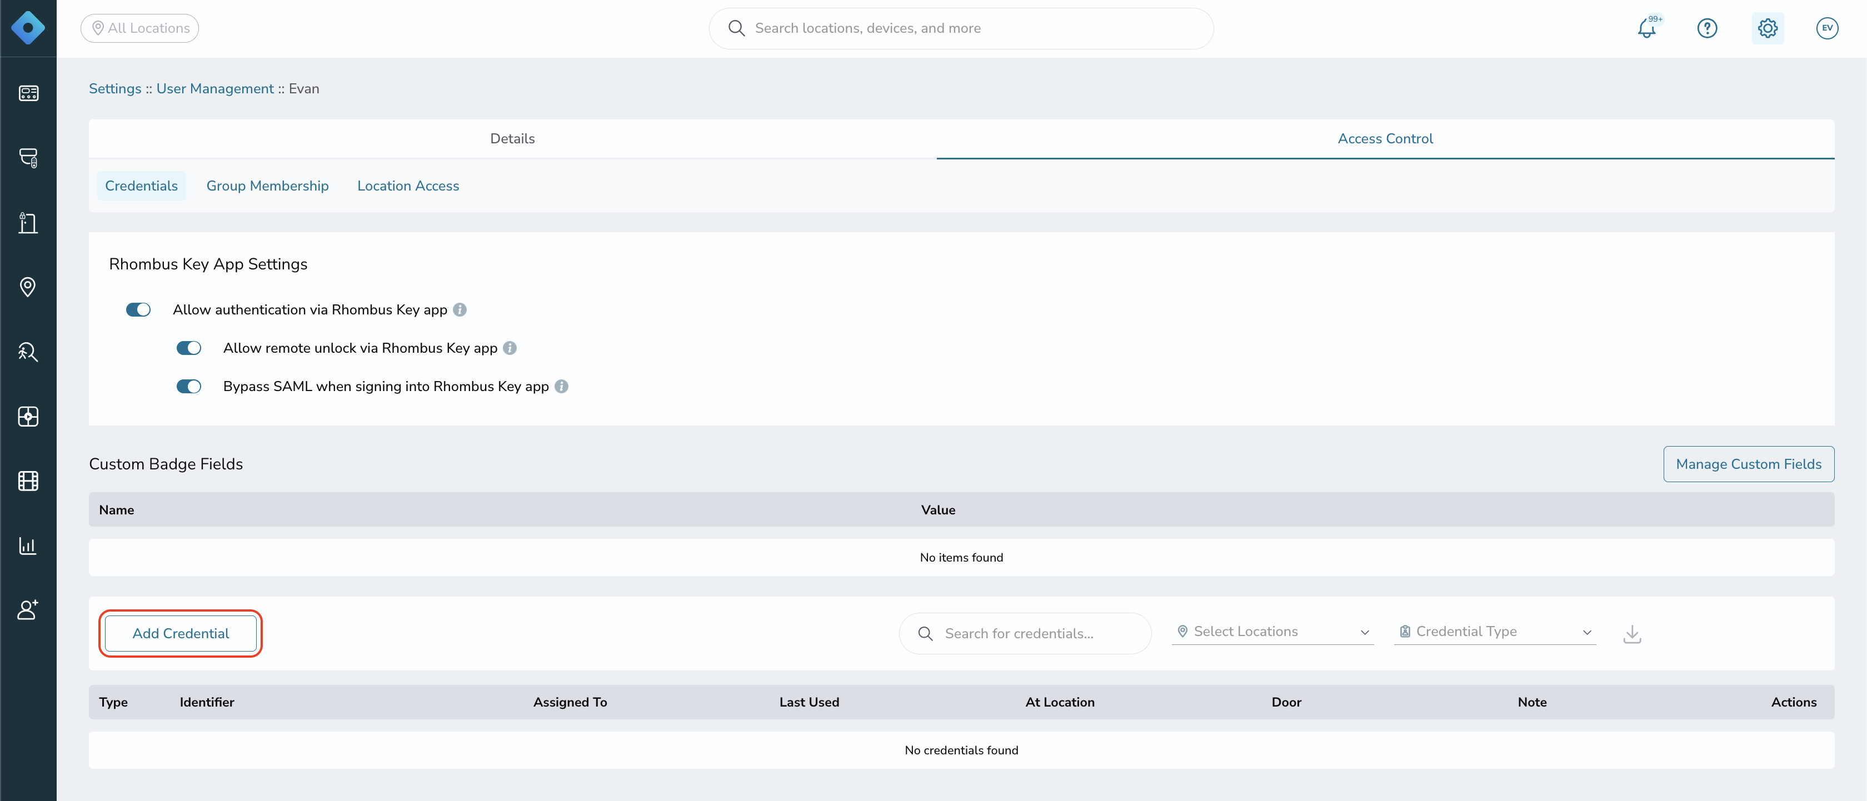Expand the Credential Type dropdown
The height and width of the screenshot is (801, 1867).
1495,632
